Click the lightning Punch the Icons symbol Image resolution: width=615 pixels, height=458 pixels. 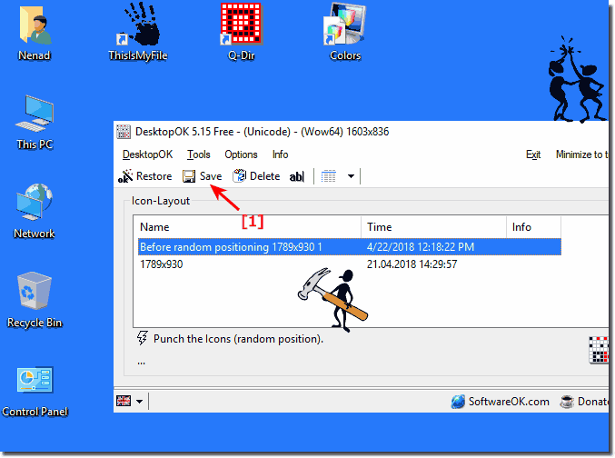[143, 338]
